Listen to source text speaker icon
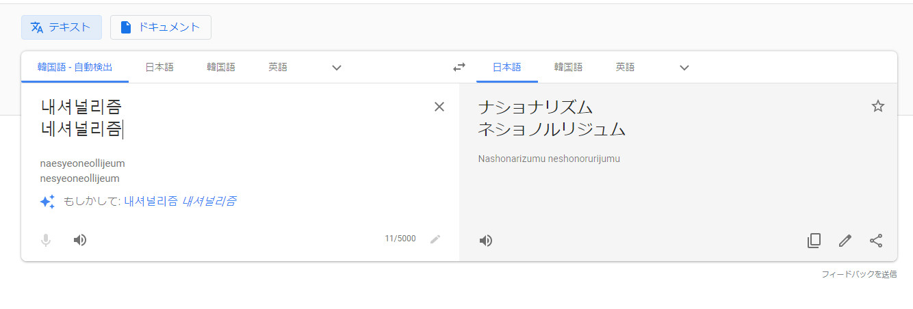Screen dimensions: 913x309 tap(80, 240)
